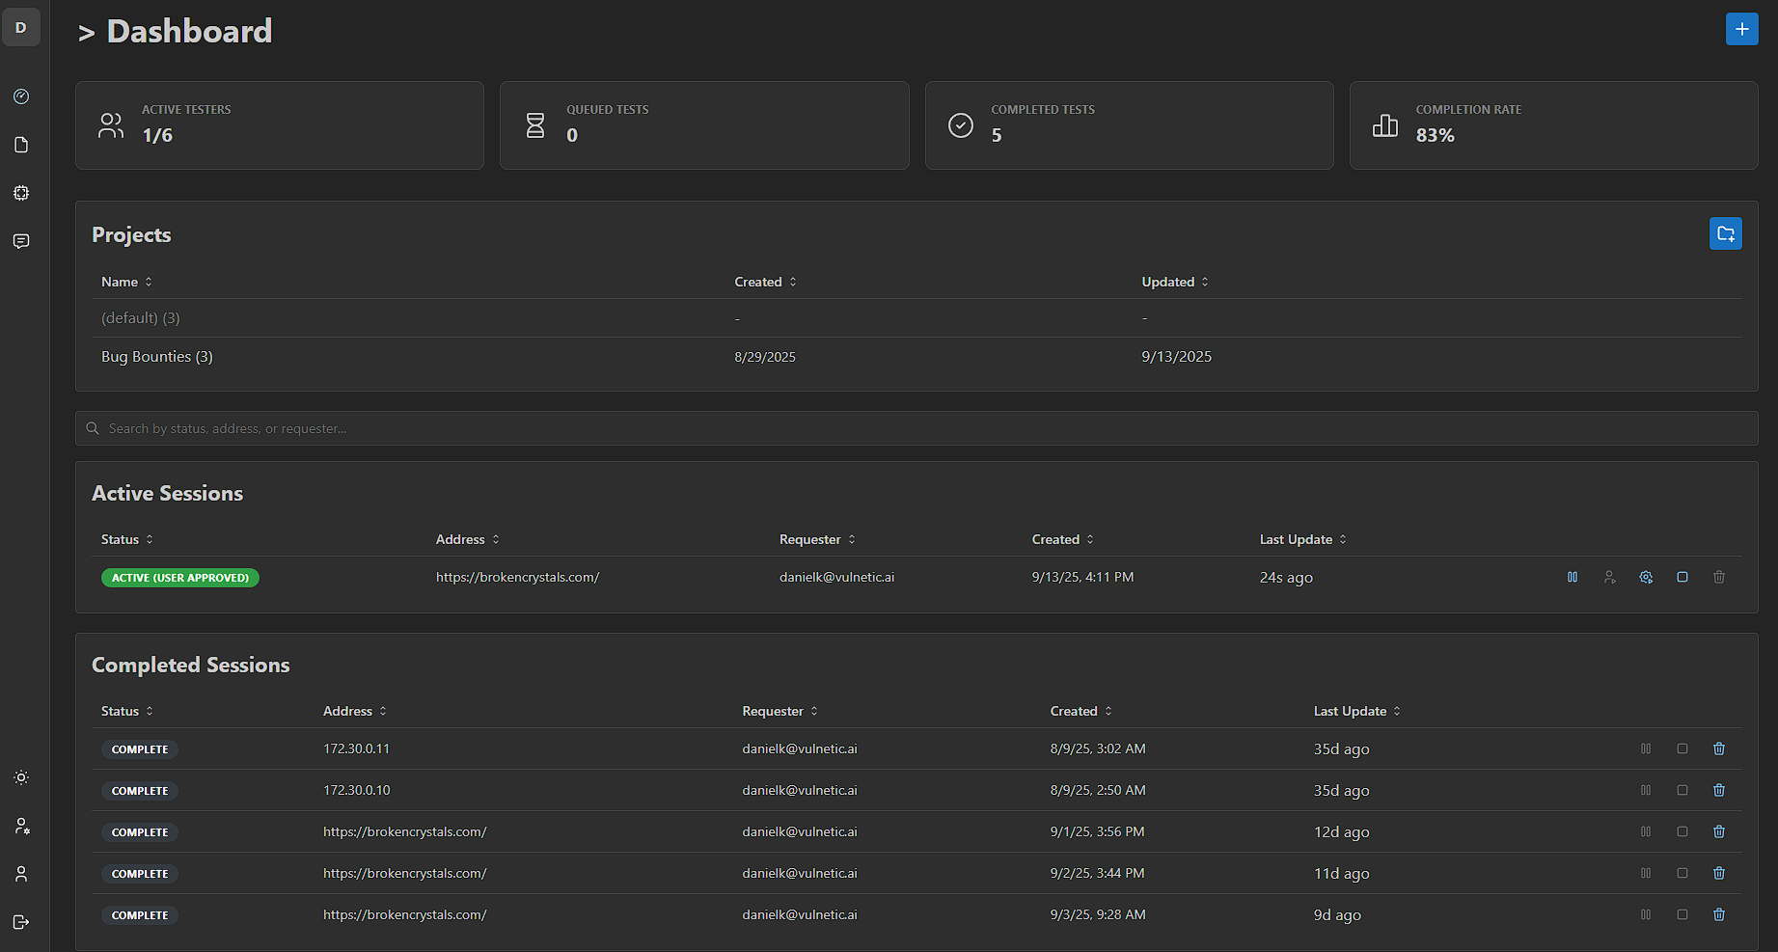The width and height of the screenshot is (1778, 952).
Task: Click the ACTIVE (USER APPROVED) status badge
Action: pyautogui.click(x=180, y=578)
